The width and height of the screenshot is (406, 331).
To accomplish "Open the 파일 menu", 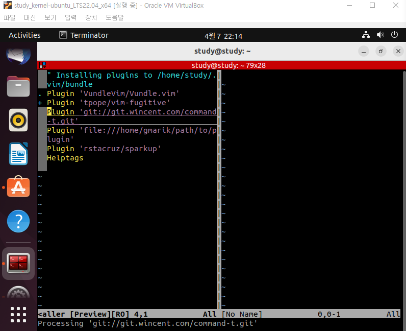I will [10, 17].
